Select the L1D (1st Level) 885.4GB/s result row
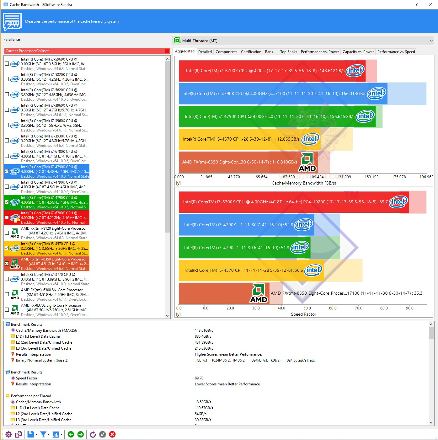Screen dimensions: 438x440 click(216, 336)
